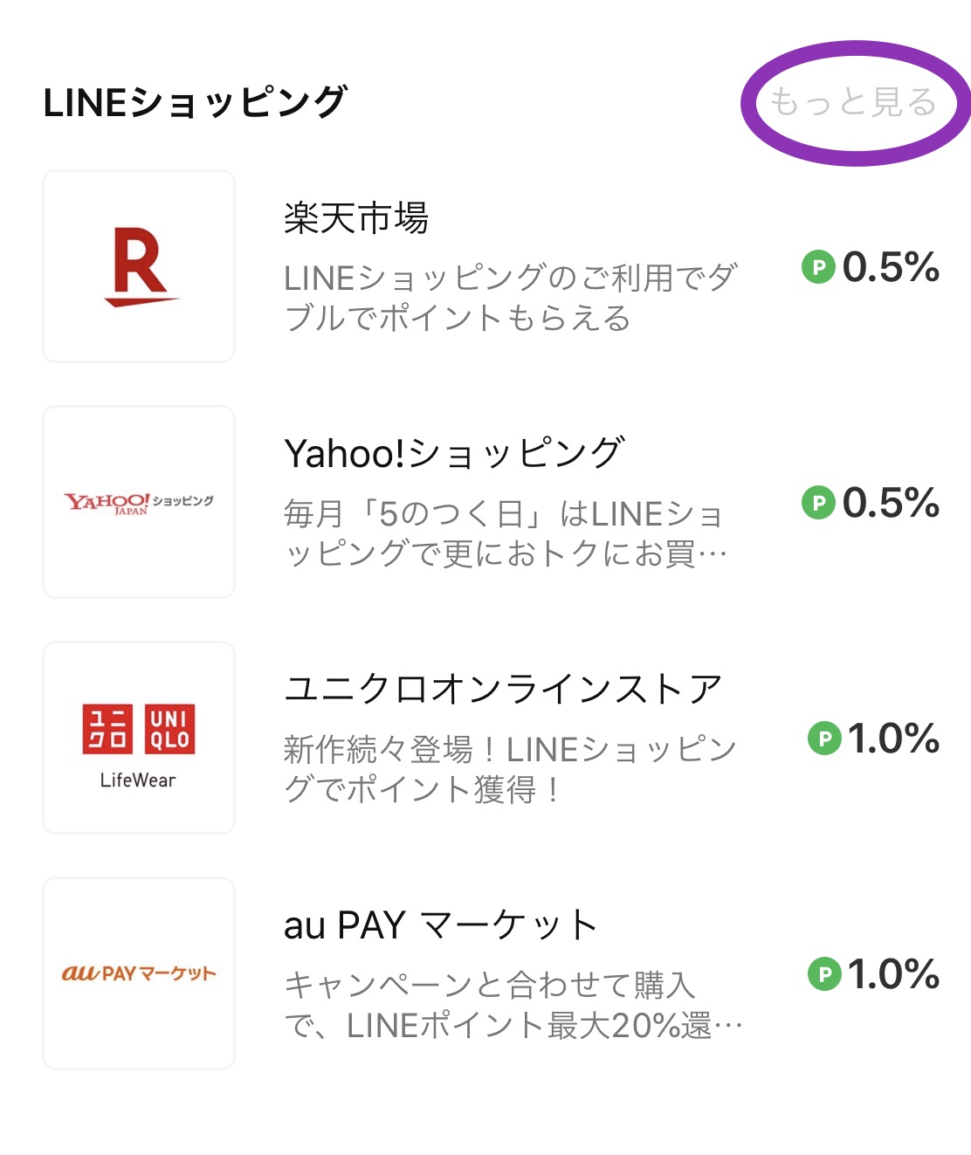Open the Rakuten R logo thumbnail
The image size is (971, 1155).
click(139, 266)
